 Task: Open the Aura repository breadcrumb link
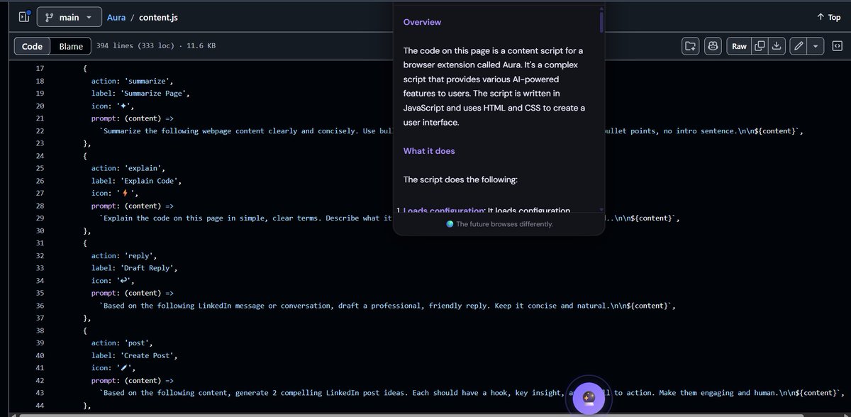[117, 17]
